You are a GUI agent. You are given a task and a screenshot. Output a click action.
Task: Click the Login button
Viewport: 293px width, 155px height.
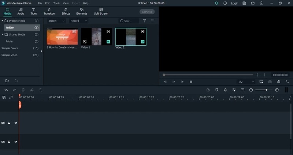pos(234,3)
